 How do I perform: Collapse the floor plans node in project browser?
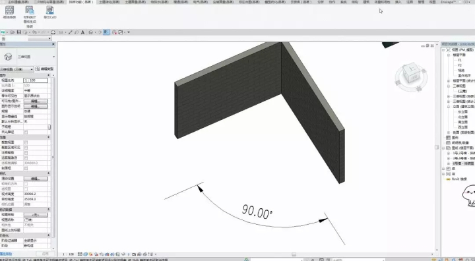(x=449, y=55)
